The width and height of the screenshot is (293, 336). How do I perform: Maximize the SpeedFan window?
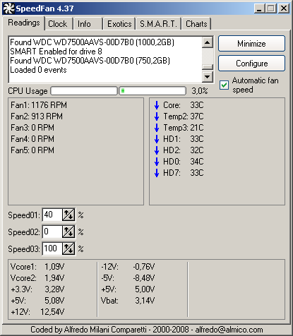click(x=271, y=8)
